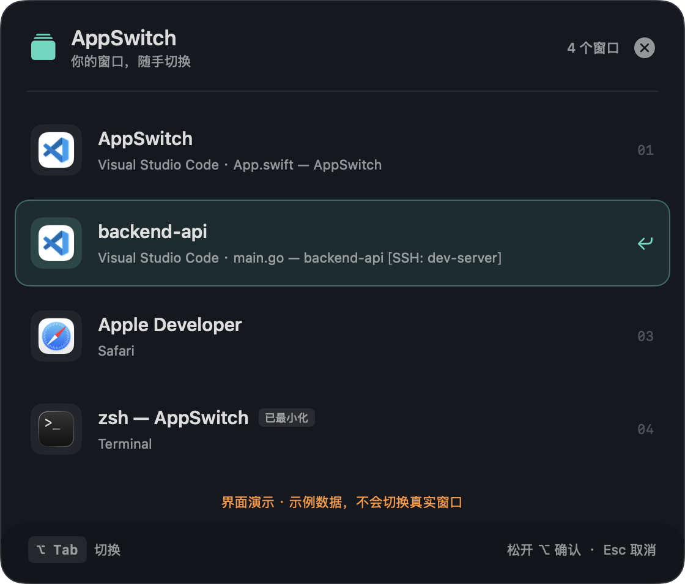
Task: Click the 切换 label beside Tab
Action: point(108,550)
